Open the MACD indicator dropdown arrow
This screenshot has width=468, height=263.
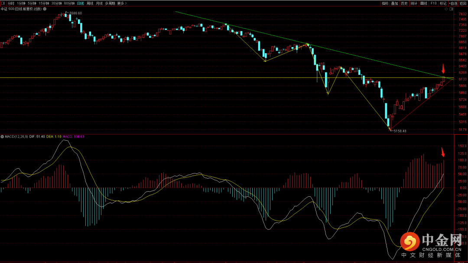pos(2,136)
